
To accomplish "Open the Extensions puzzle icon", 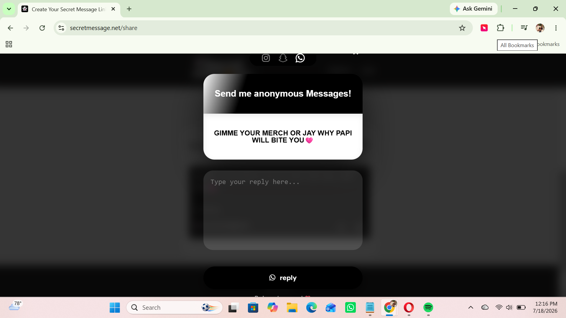I will [500, 28].
